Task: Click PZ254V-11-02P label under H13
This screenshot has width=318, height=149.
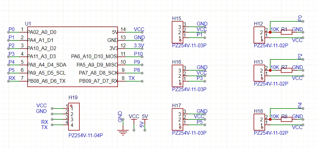Action: [271, 84]
